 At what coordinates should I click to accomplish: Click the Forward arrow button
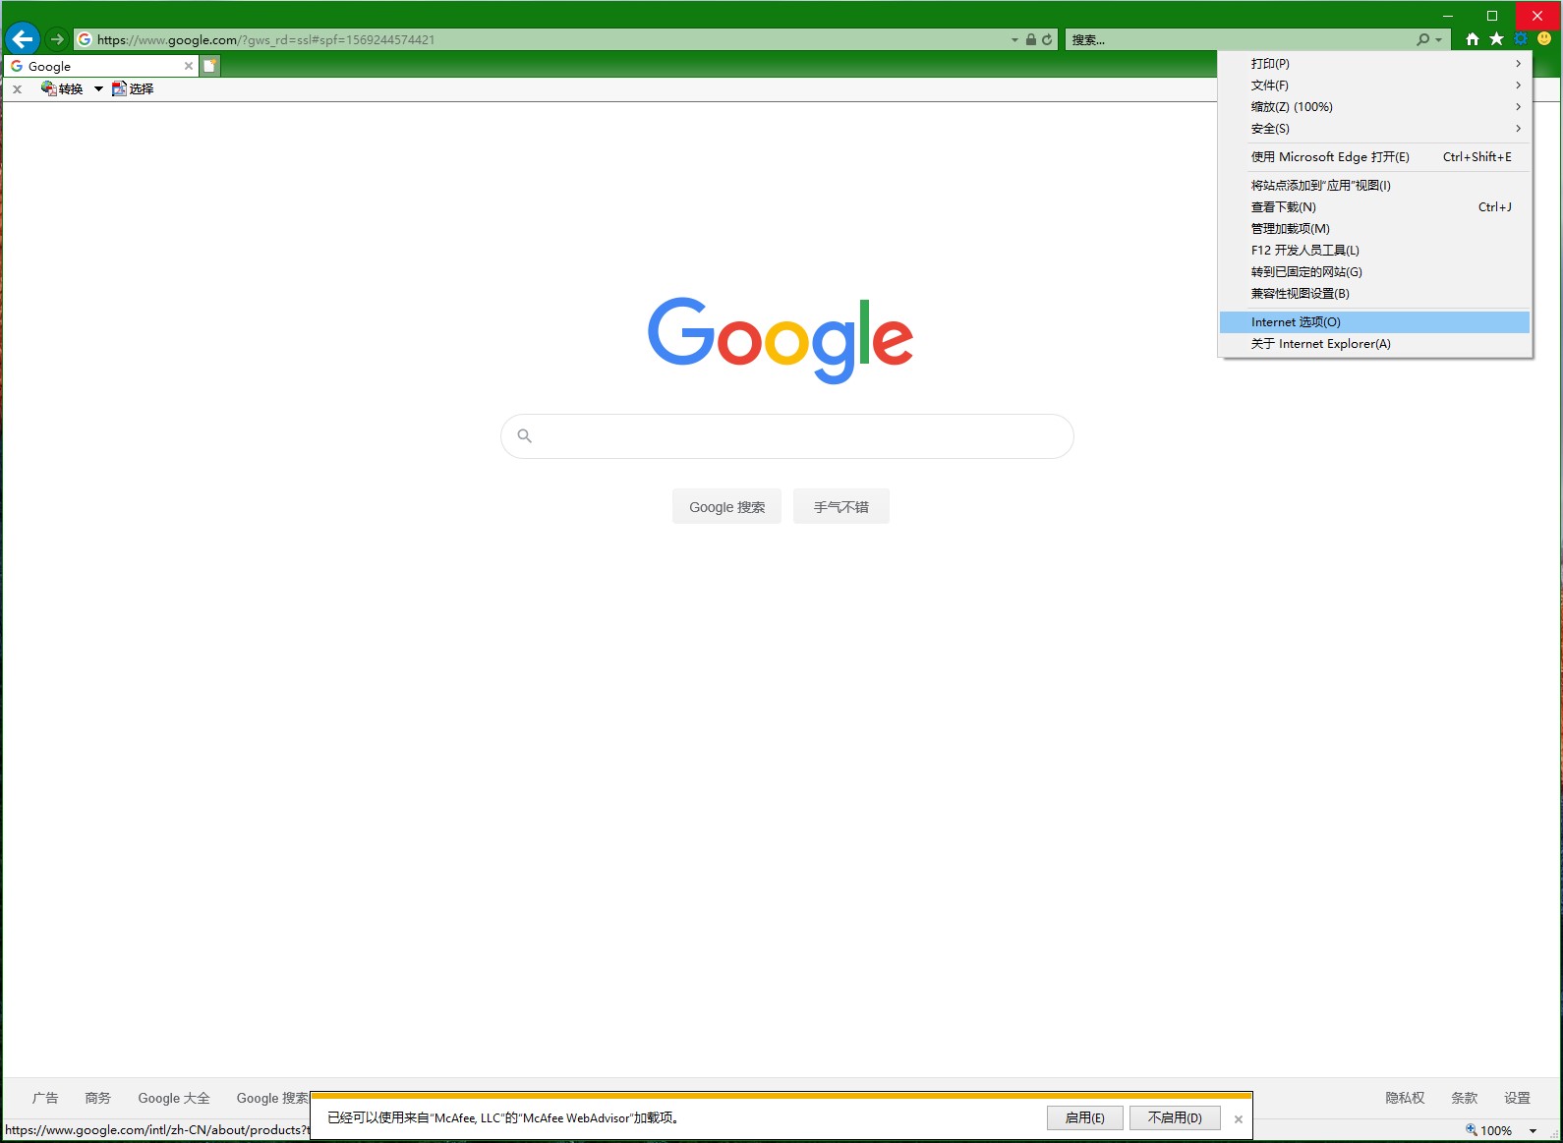57,39
